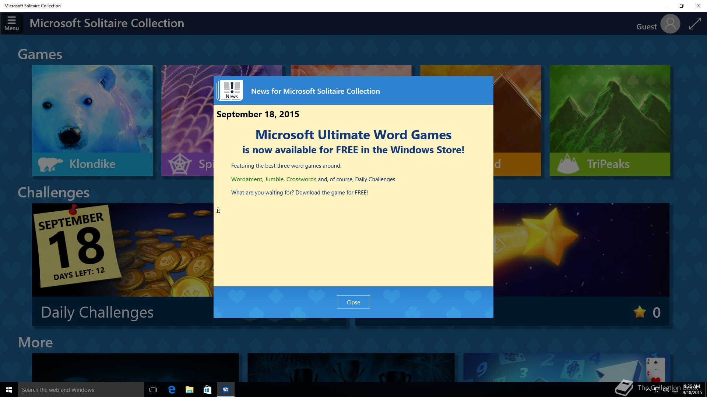
Task: Open the trophies tile under More
Action: tap(351, 368)
